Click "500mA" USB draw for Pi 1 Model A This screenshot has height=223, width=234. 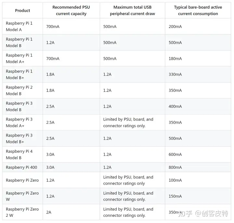coord(110,27)
